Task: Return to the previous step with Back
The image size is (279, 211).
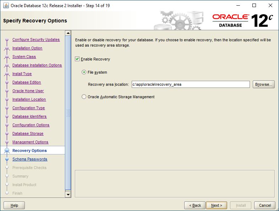Action: (x=195, y=205)
